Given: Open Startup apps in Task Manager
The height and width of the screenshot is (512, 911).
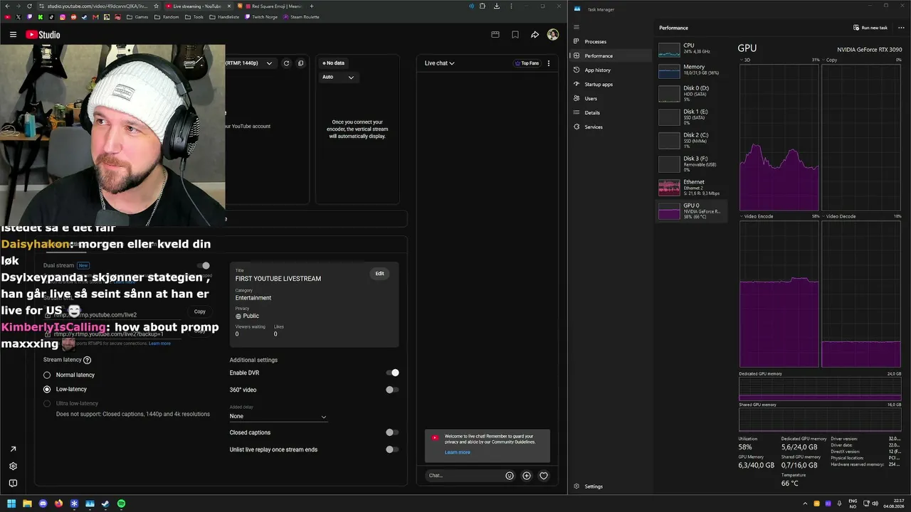Looking at the screenshot, I should [612, 85].
